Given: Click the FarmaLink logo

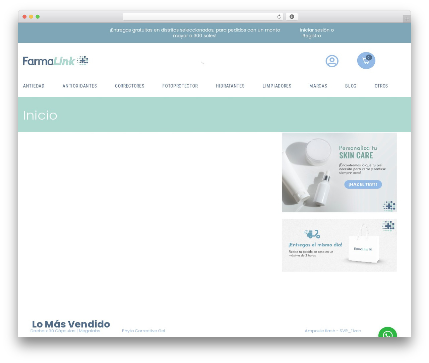Looking at the screenshot, I should 56,61.
